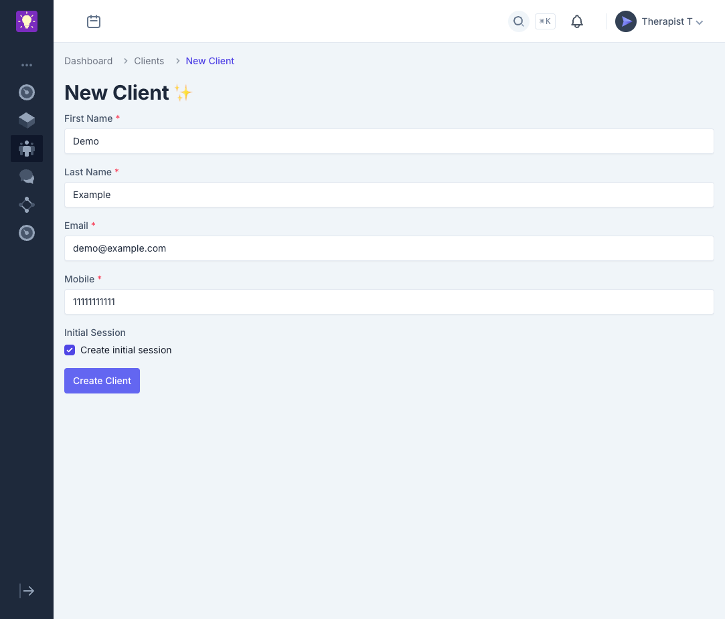Click the lightbulb app logo
The height and width of the screenshot is (619, 725).
pos(27,21)
